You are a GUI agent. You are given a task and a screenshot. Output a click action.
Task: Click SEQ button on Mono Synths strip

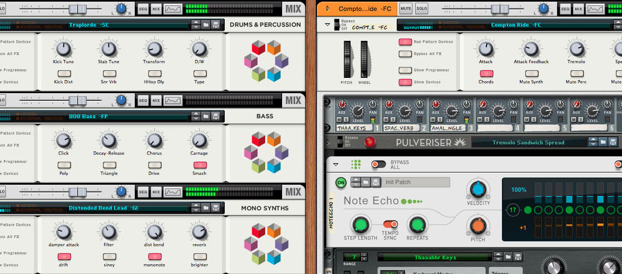click(x=143, y=192)
